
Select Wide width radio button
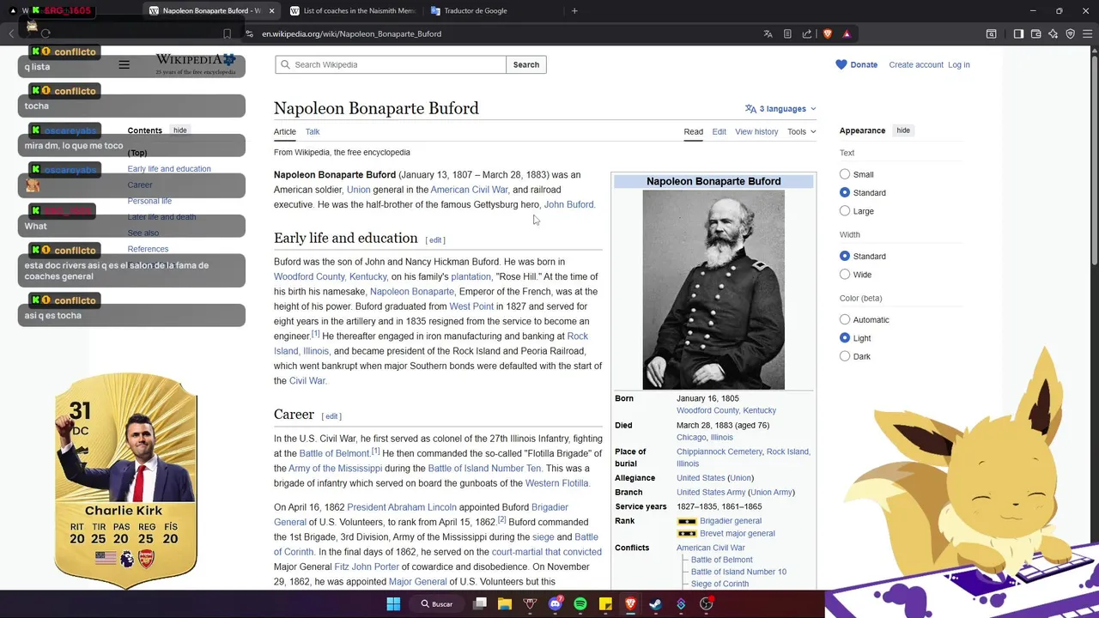click(x=845, y=275)
